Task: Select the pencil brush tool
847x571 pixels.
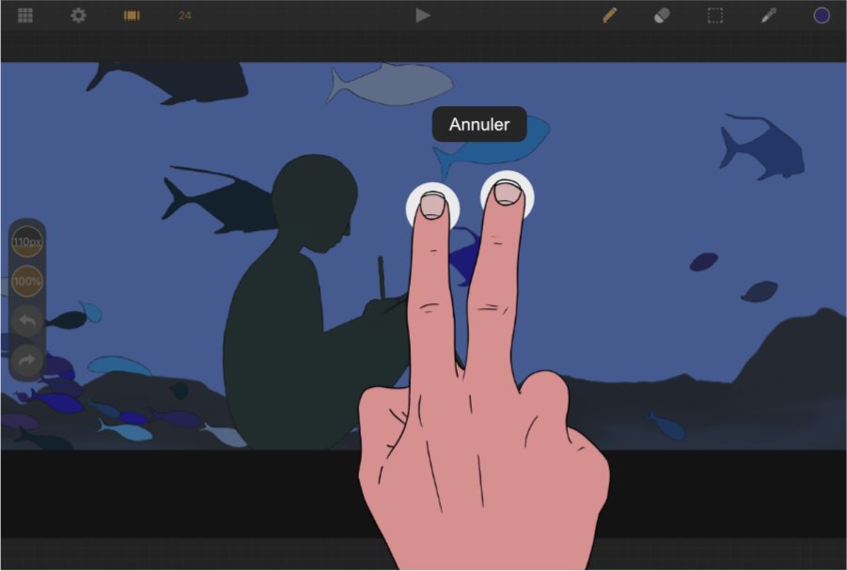Action: pos(609,16)
